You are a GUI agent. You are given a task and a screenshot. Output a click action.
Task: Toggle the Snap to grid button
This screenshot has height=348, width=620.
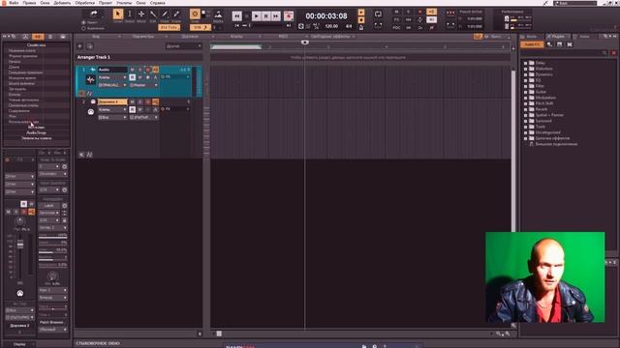tap(195, 14)
